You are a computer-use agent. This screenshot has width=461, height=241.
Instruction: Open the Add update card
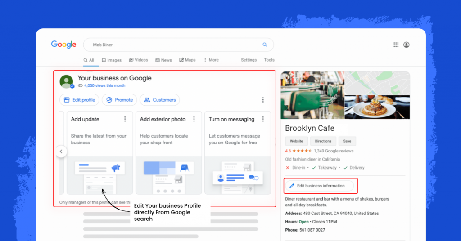pyautogui.click(x=99, y=152)
